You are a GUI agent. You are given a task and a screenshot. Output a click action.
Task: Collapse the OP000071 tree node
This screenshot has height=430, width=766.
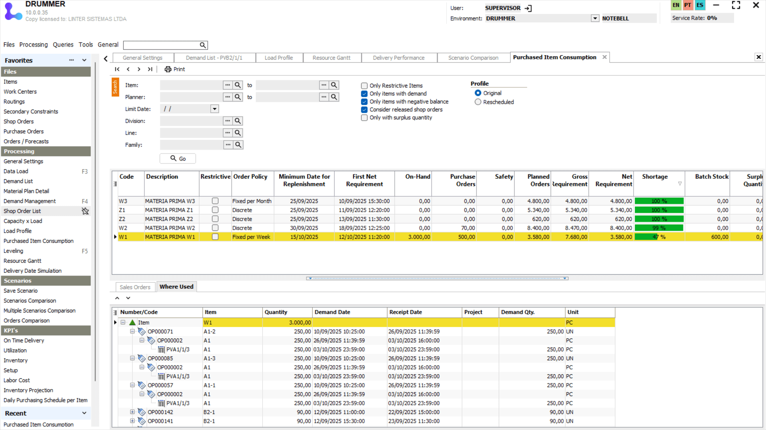pos(132,331)
